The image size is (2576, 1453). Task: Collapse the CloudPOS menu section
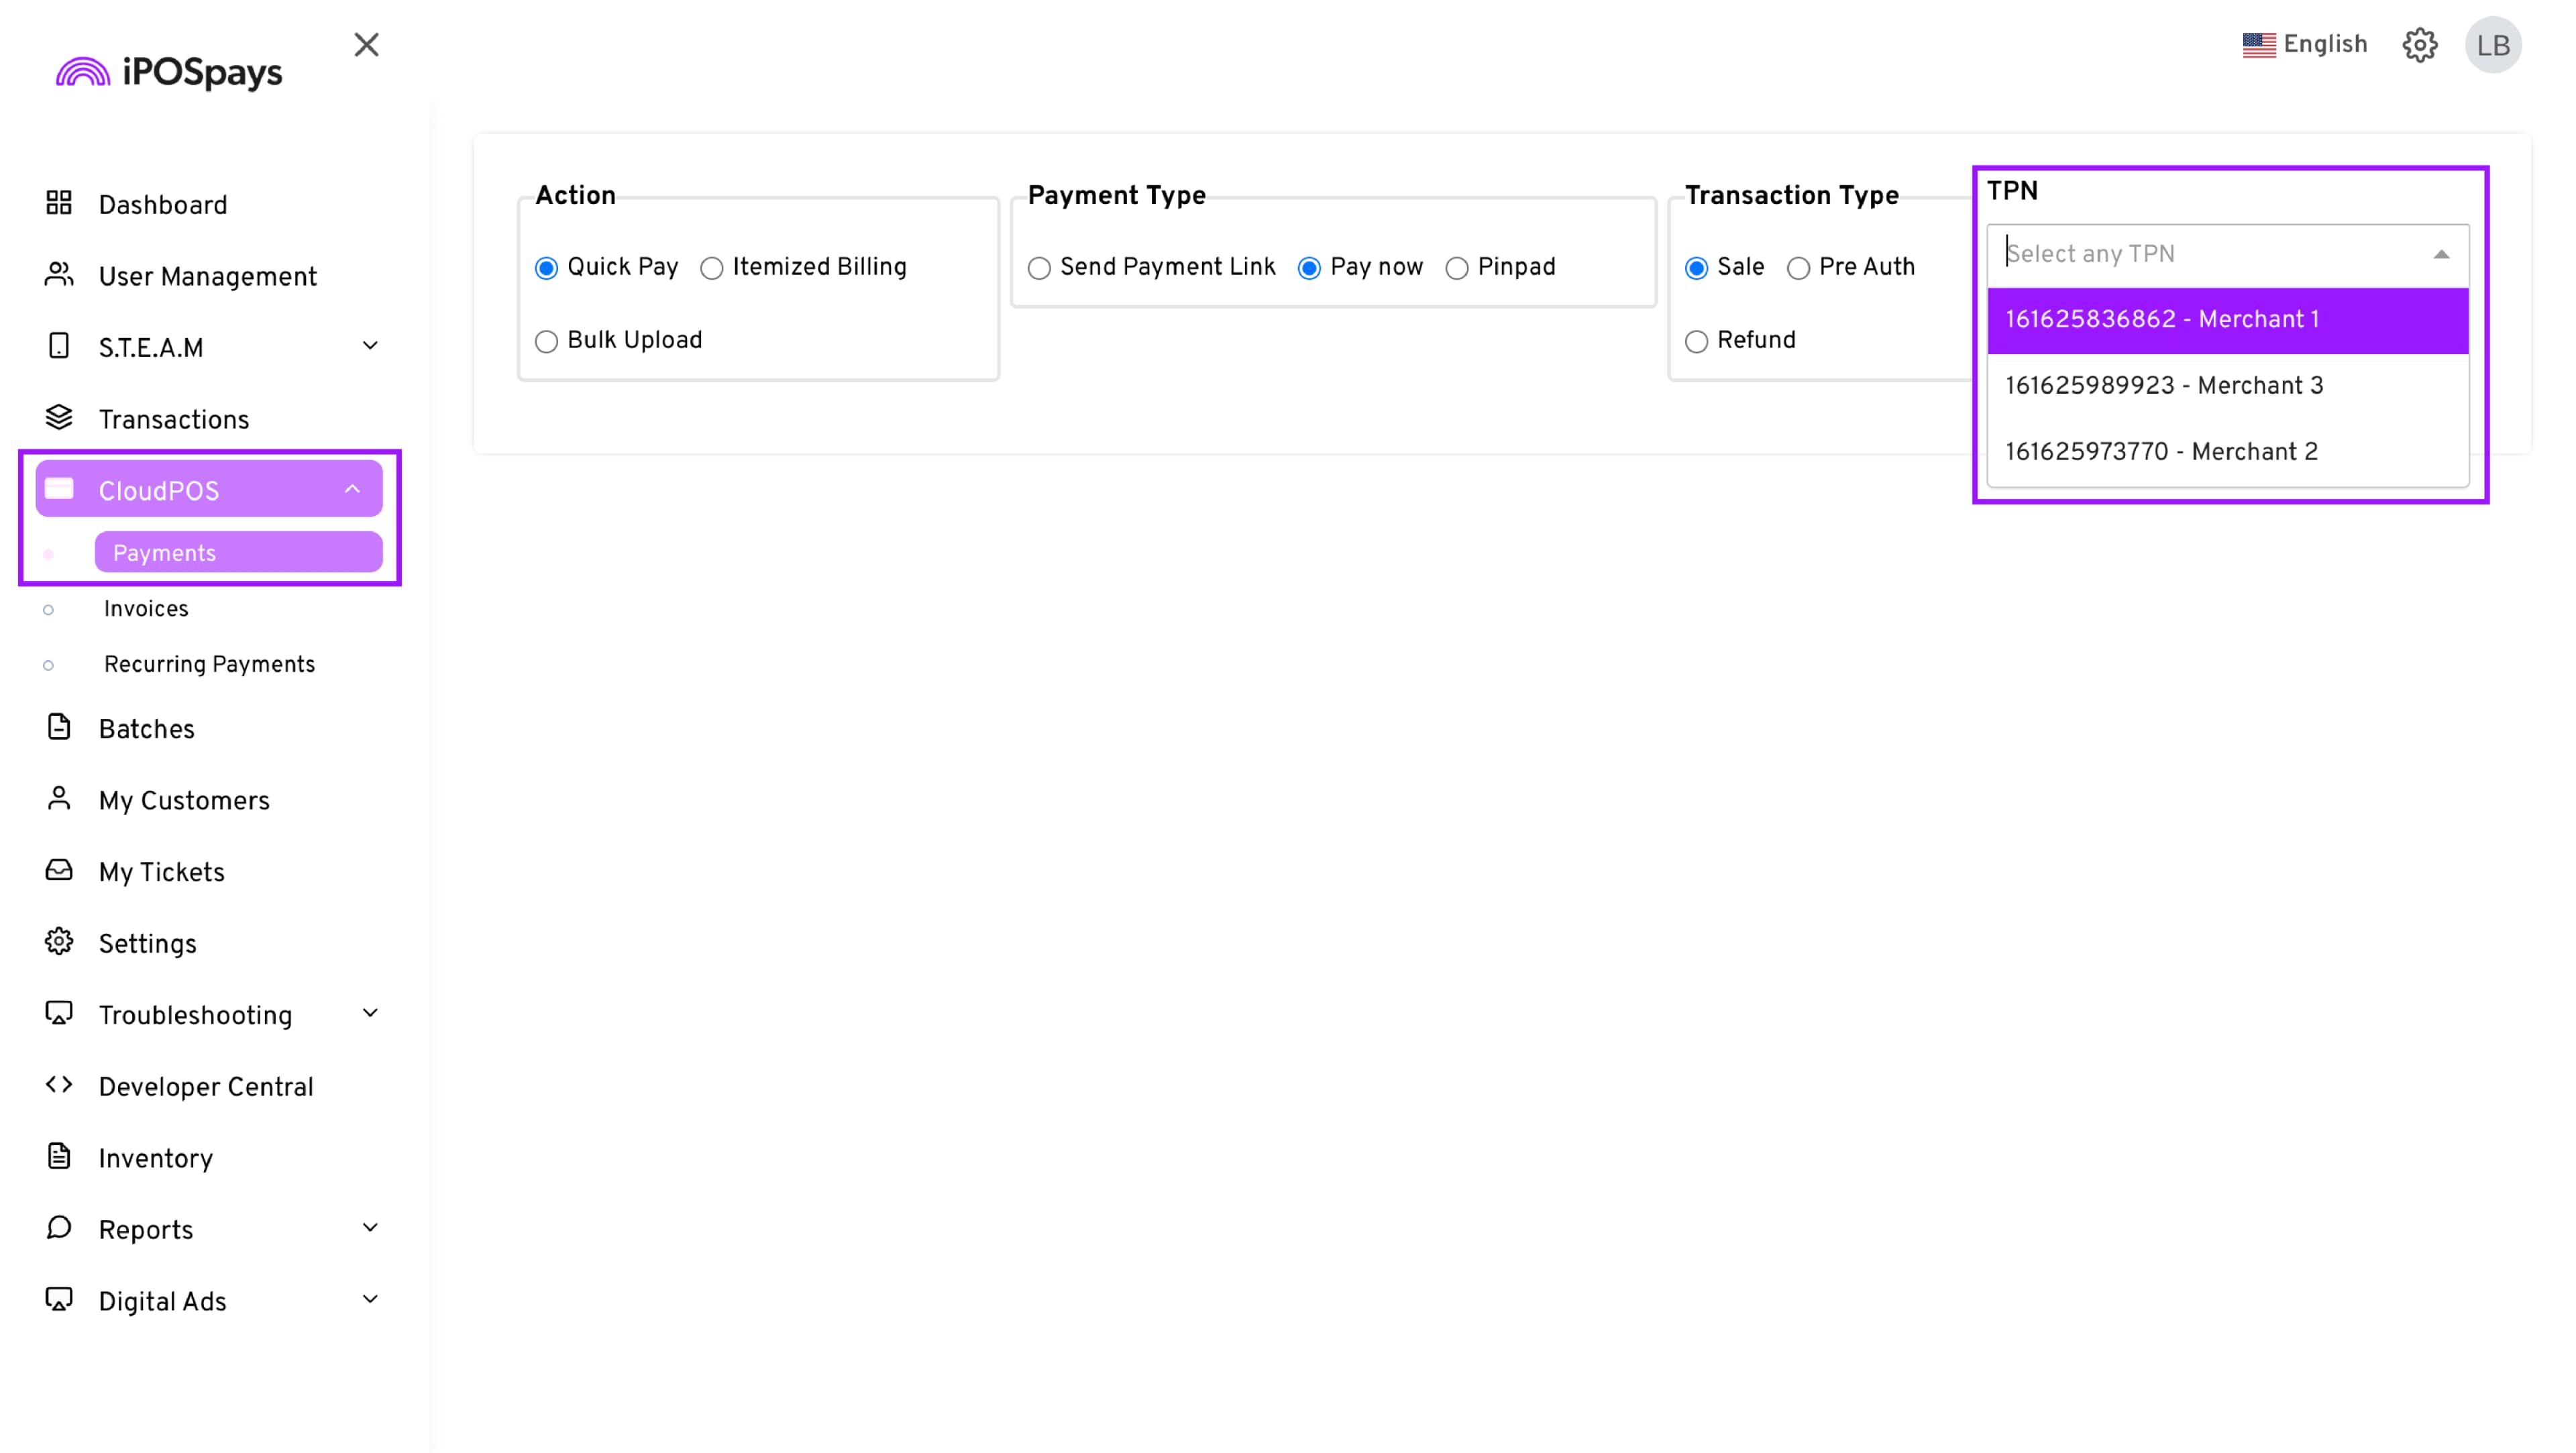[352, 489]
